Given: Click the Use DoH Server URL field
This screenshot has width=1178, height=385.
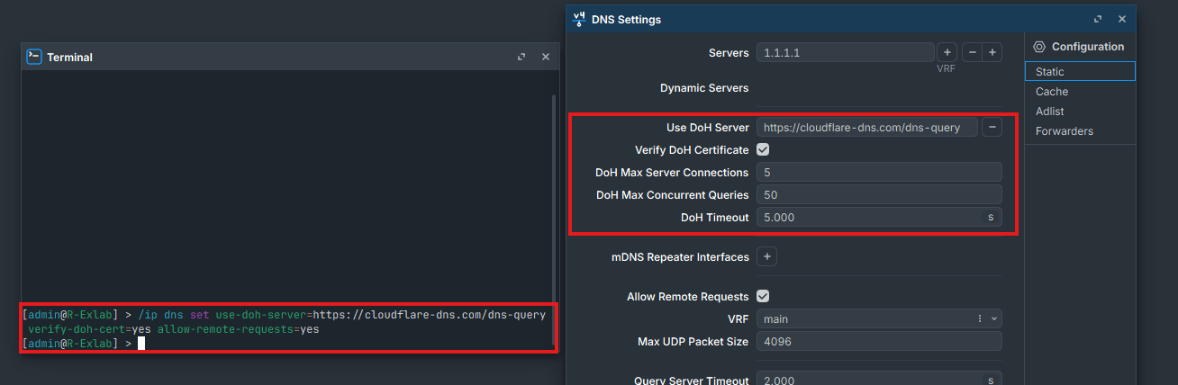Looking at the screenshot, I should point(866,128).
